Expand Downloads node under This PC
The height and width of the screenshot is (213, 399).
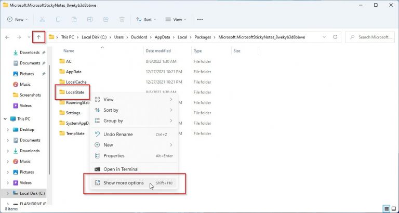tap(8, 151)
